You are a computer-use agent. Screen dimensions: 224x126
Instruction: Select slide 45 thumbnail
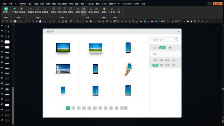click(x=7, y=89)
